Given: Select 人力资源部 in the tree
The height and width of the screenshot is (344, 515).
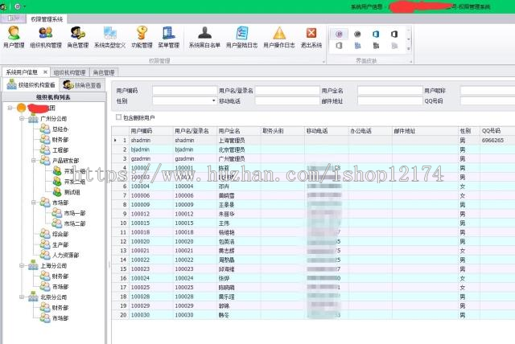Looking at the screenshot, I should coord(66,255).
